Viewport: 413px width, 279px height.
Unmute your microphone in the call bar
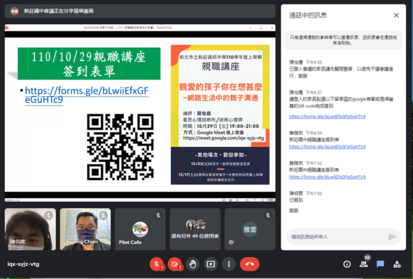pos(156,264)
